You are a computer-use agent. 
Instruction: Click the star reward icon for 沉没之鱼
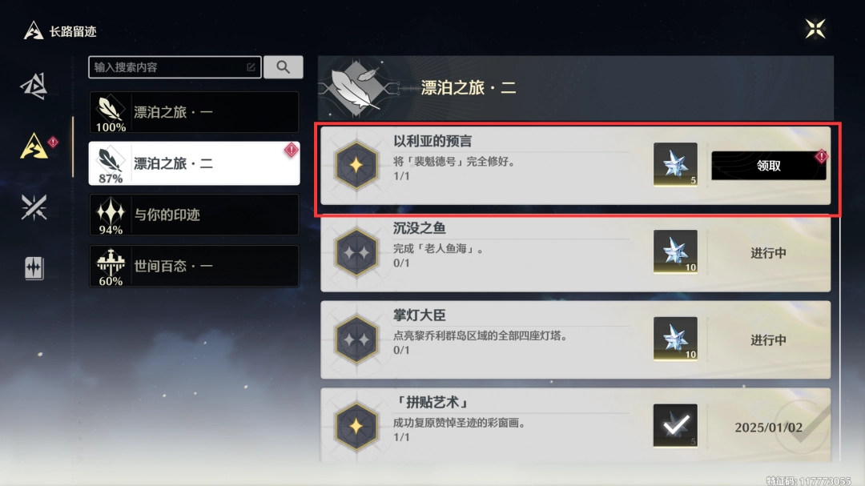675,251
